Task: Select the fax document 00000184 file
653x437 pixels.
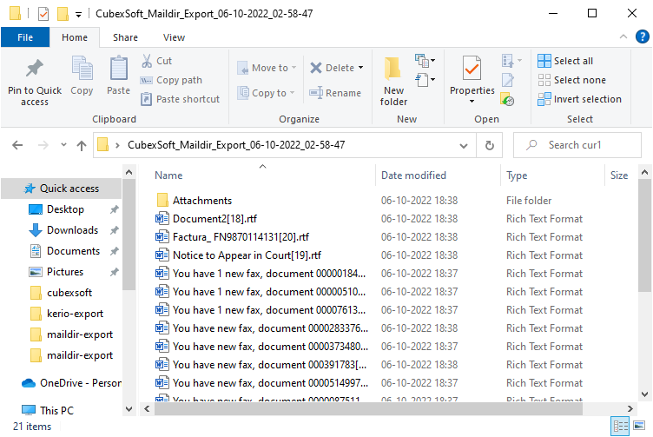Action: [x=269, y=274]
